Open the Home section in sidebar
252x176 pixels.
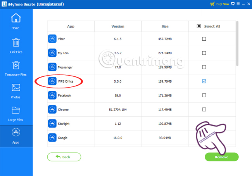[16, 21]
